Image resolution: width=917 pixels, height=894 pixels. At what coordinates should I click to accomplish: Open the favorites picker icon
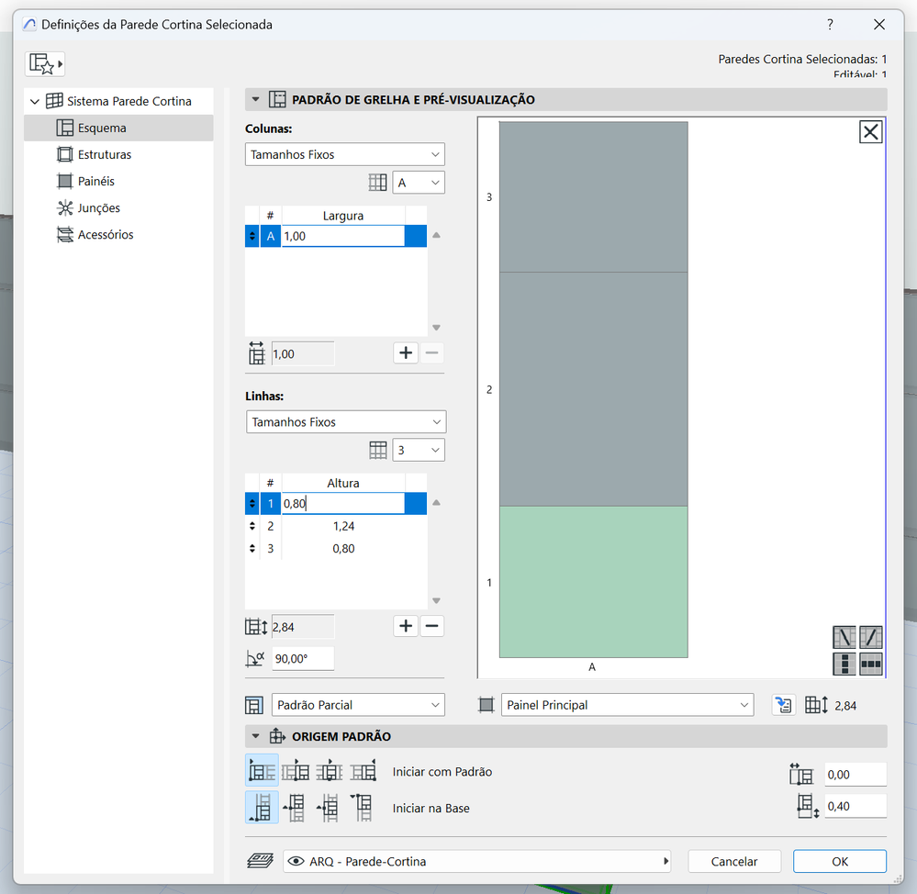click(x=44, y=63)
